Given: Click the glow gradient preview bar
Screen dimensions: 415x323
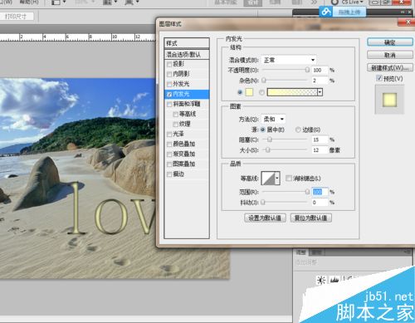Looking at the screenshot, I should point(292,92).
